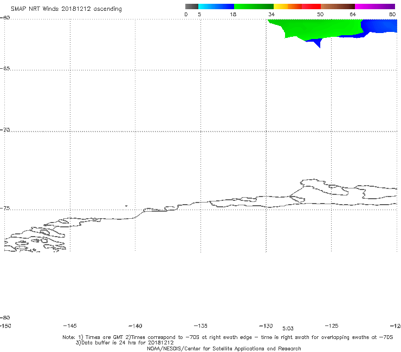Viewport: 401px width, 352px height.
Task: Click the longitude label '-130'
Action: coord(266,325)
